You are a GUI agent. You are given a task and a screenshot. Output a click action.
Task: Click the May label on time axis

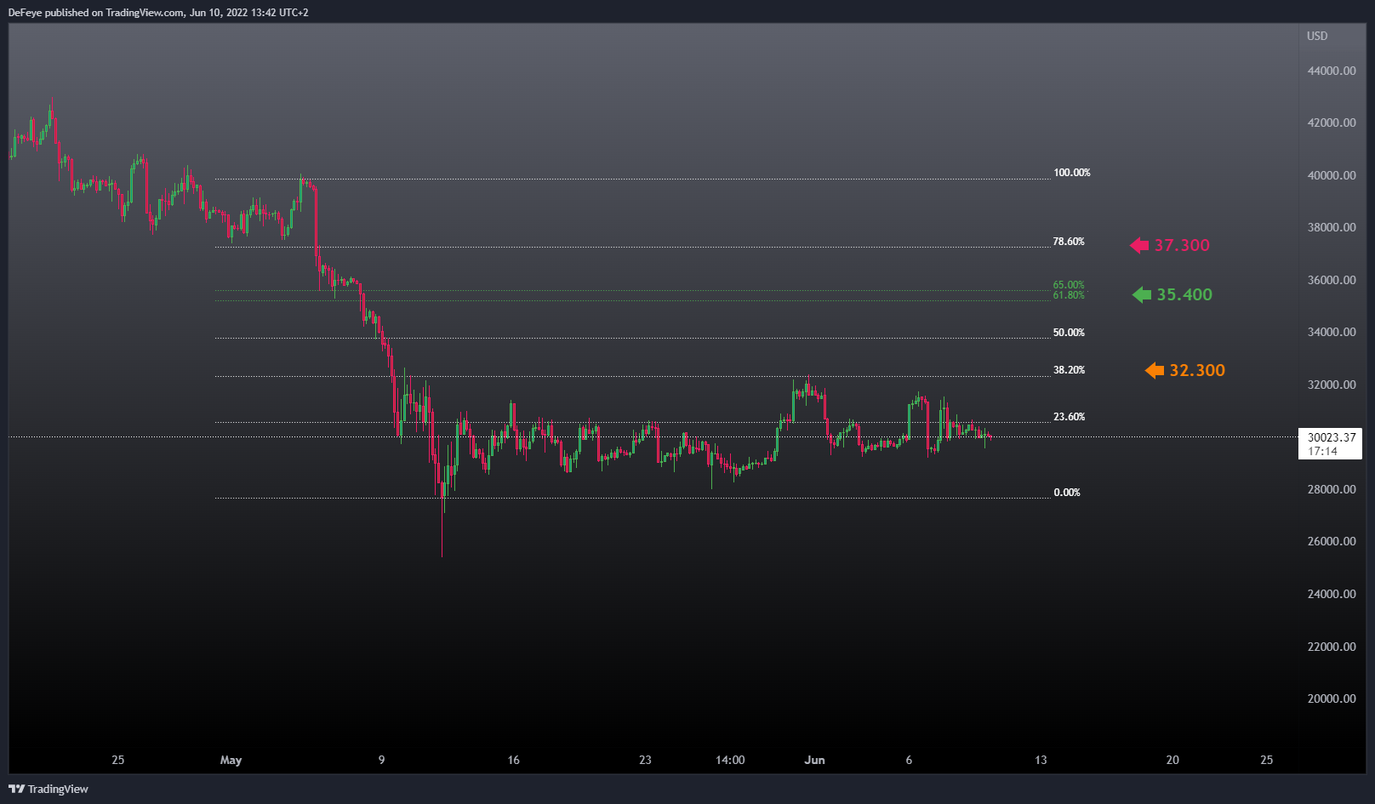(231, 760)
